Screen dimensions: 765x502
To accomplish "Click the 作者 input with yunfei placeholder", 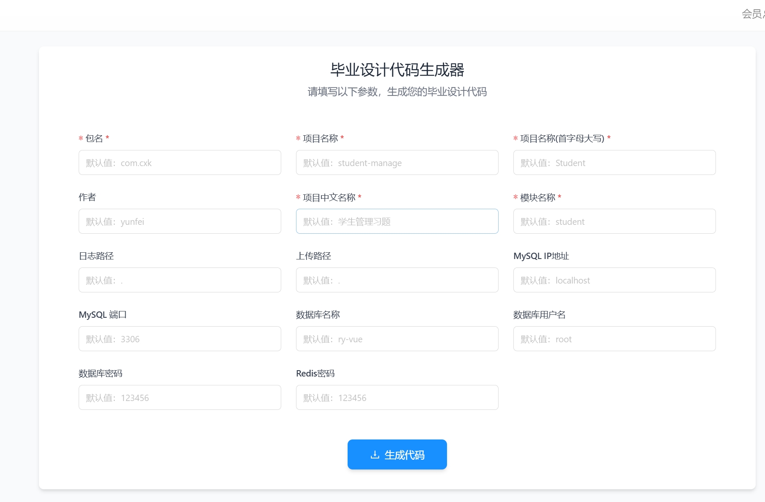I will [180, 221].
